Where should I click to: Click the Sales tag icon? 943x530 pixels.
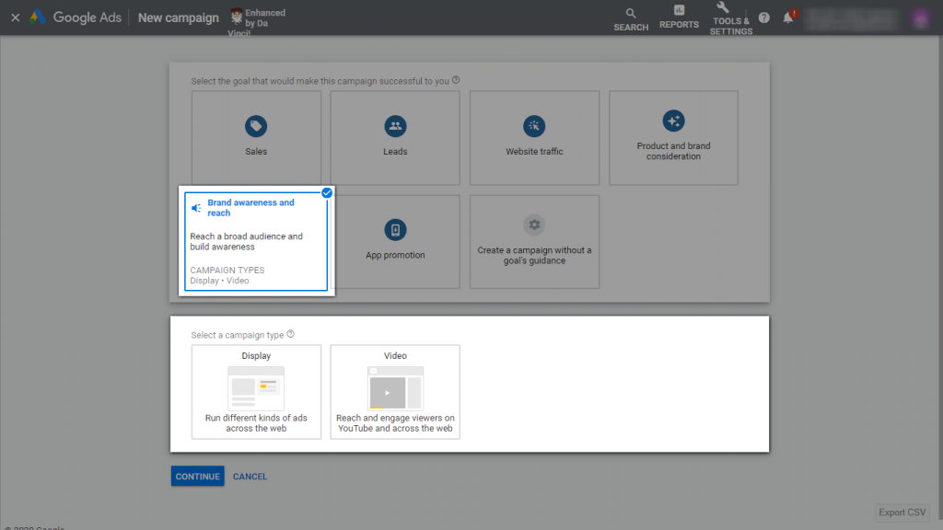(x=256, y=126)
